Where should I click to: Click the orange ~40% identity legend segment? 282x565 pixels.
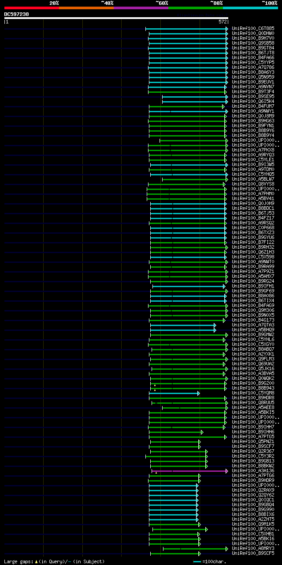[x=86, y=8]
